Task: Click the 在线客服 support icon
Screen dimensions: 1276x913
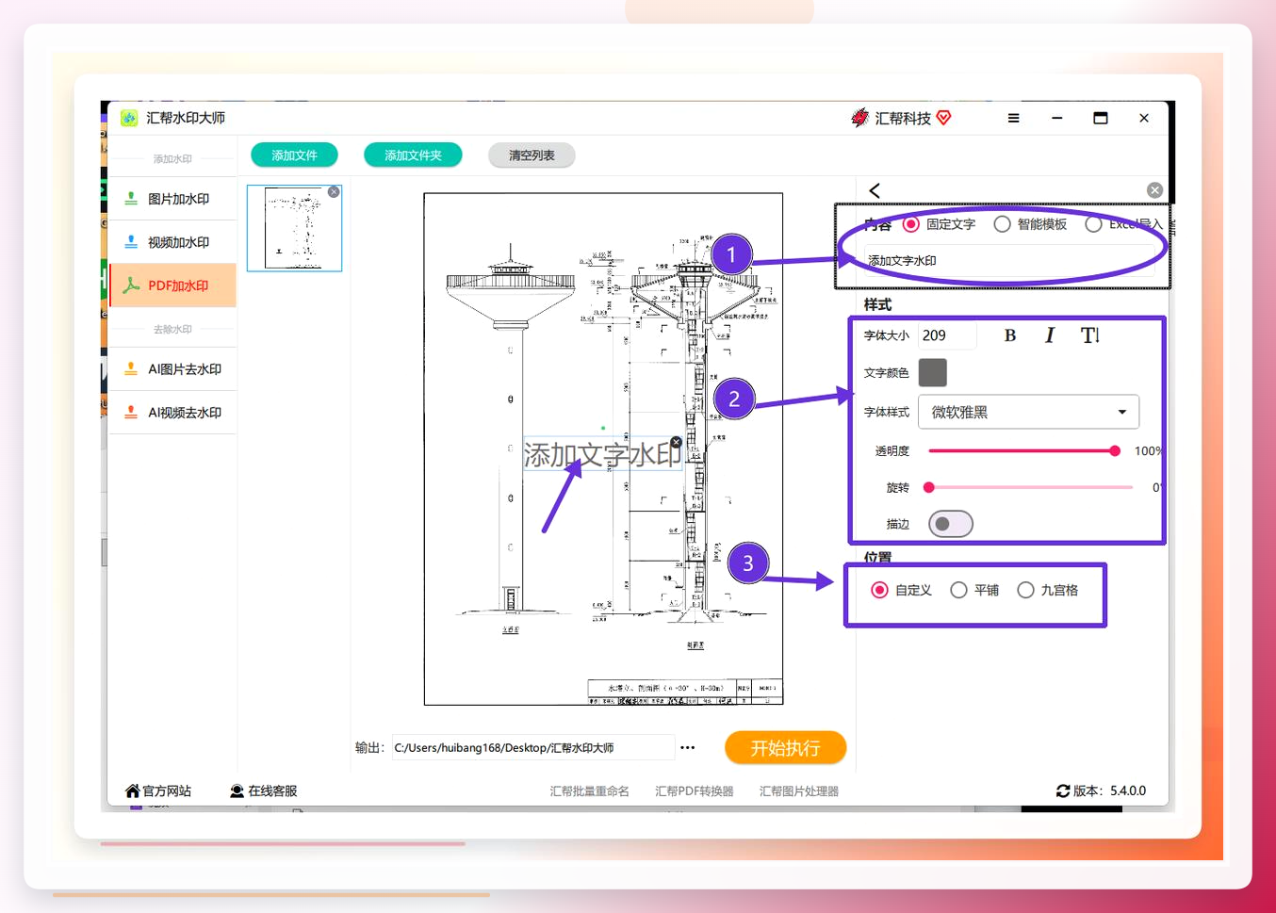Action: click(237, 791)
